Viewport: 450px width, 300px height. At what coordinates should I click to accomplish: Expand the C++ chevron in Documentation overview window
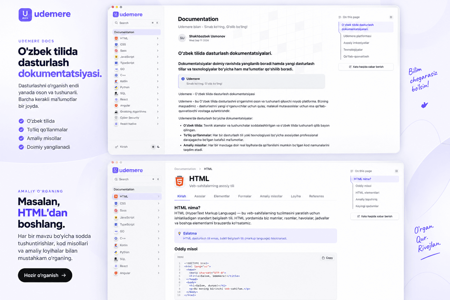click(158, 75)
